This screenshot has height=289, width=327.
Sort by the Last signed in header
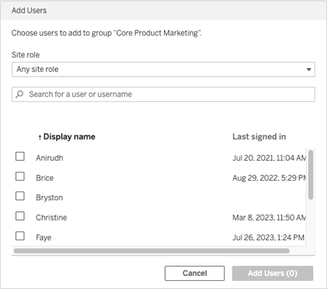coord(259,137)
